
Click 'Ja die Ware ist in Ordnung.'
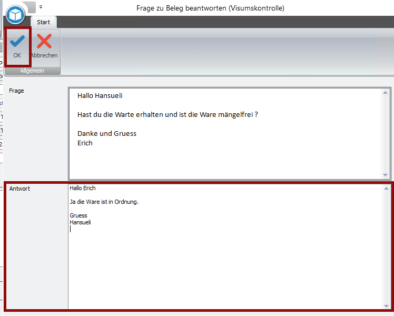tap(104, 202)
